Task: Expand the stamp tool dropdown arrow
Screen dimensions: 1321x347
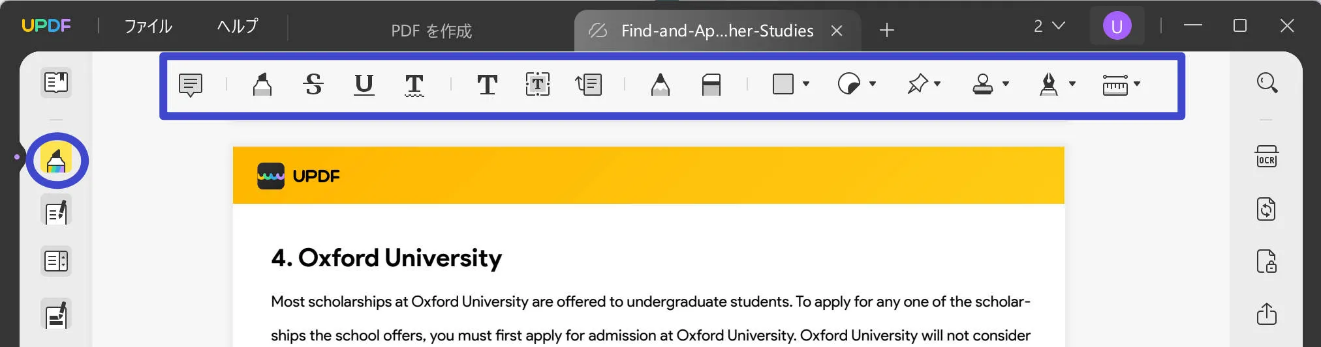Action: point(1006,83)
